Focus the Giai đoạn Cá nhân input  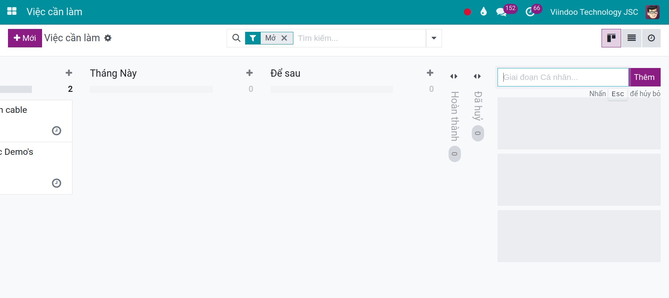pyautogui.click(x=563, y=77)
